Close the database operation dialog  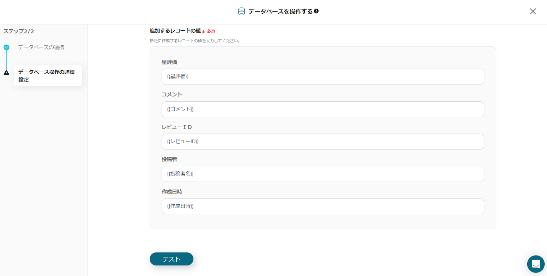click(533, 12)
